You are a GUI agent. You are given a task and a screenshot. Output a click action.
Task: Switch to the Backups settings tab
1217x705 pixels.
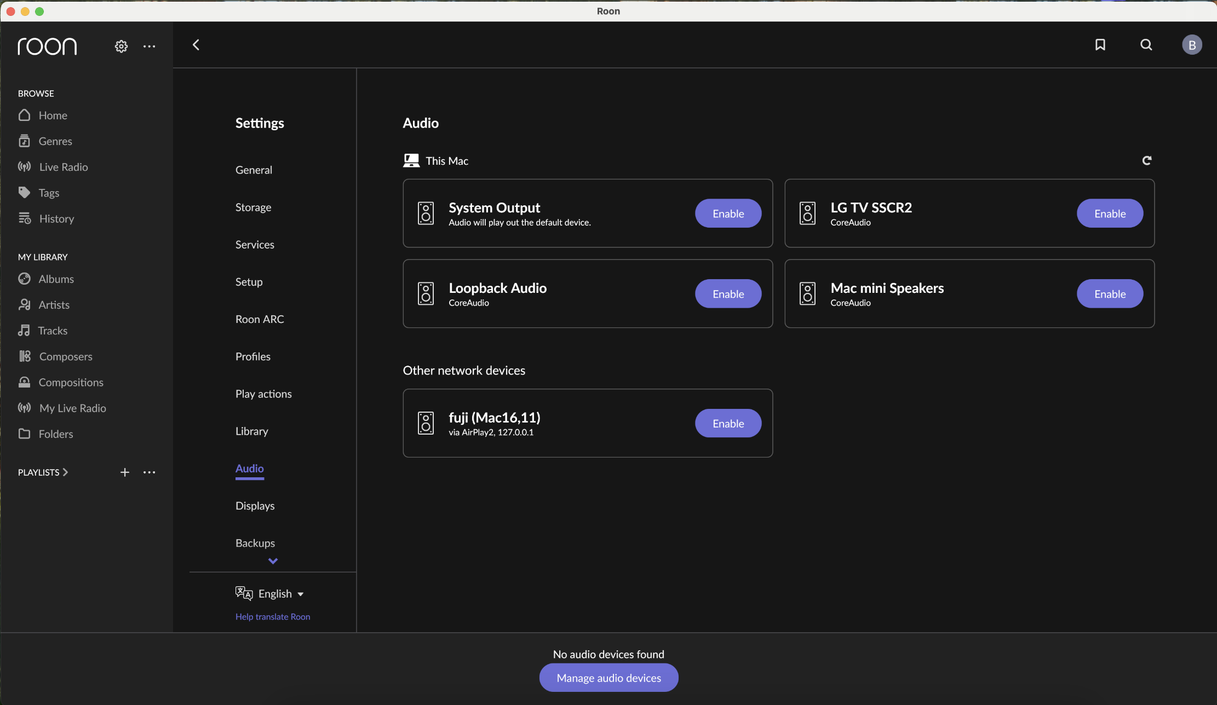click(255, 543)
